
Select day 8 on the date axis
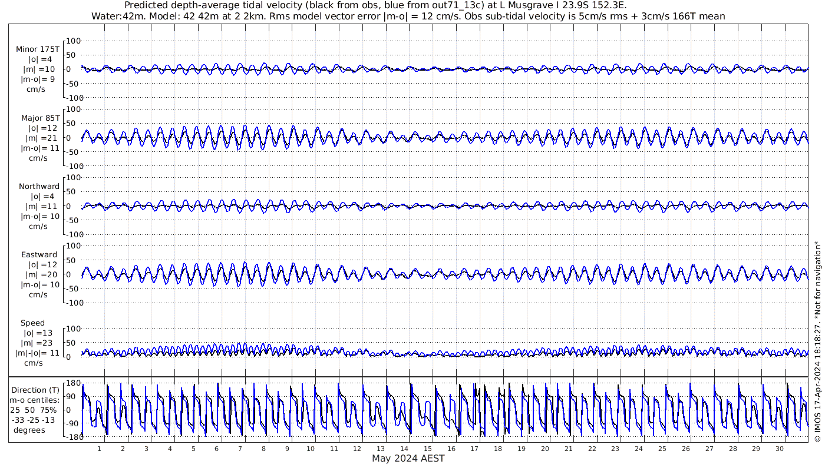(x=263, y=449)
